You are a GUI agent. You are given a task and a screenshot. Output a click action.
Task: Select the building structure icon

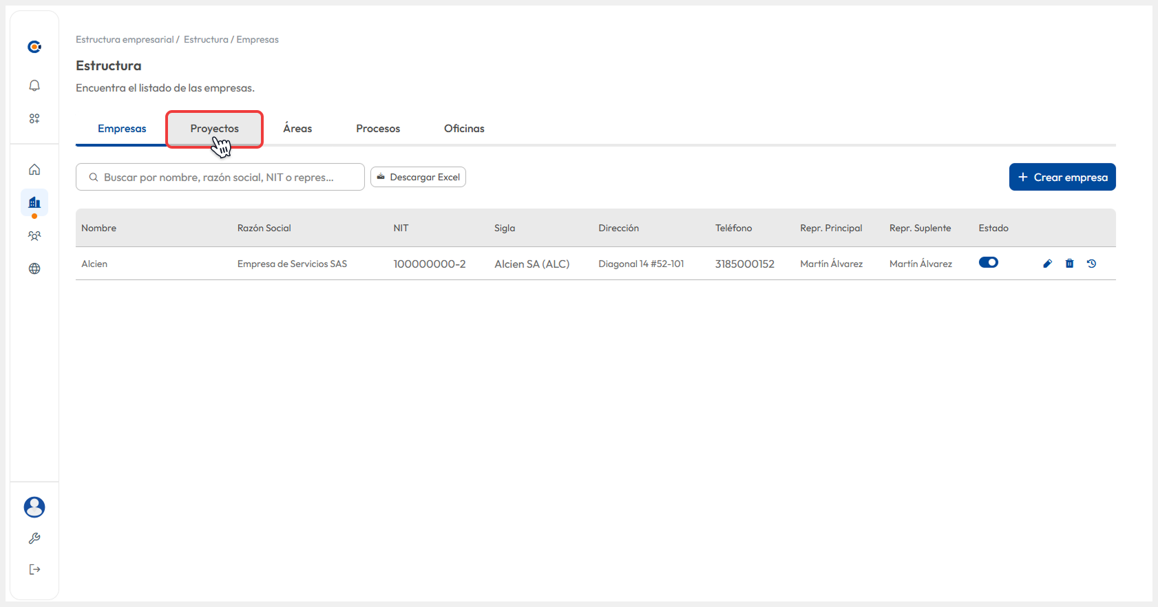point(34,202)
